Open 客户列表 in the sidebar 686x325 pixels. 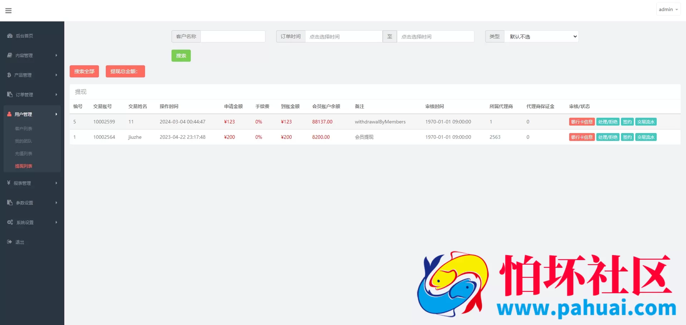click(24, 128)
